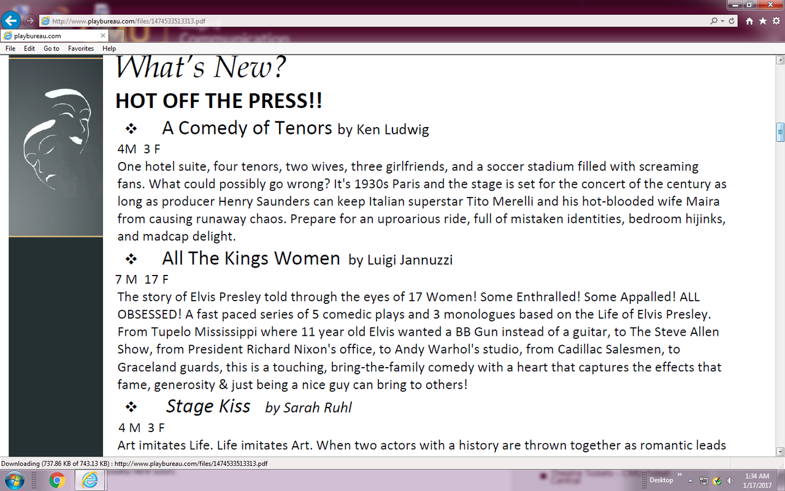Show hidden tray icons arrow
Viewport: 785px width, 491px height.
pos(691,481)
